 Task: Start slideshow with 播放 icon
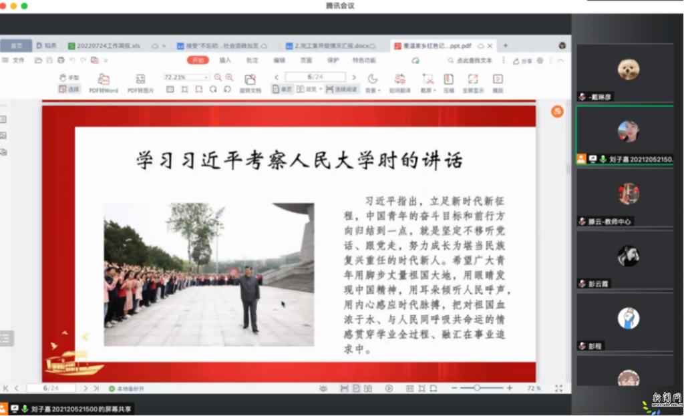pos(498,83)
